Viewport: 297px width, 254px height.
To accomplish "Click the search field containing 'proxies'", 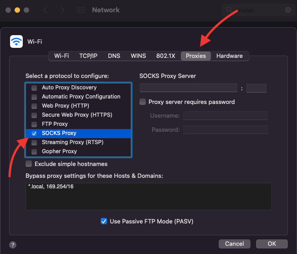I will click(258, 10).
